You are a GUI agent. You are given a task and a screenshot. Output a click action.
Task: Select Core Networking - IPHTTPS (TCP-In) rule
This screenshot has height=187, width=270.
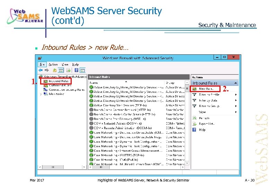click(119, 155)
